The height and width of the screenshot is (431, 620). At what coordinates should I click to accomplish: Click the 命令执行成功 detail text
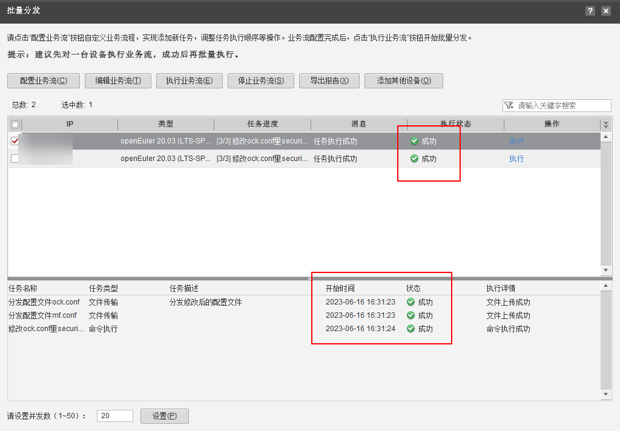(508, 329)
